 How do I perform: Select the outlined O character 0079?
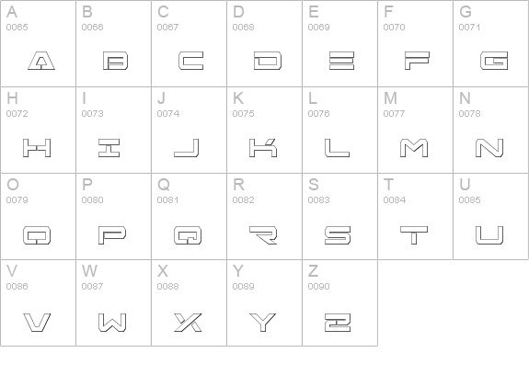pos(37,235)
